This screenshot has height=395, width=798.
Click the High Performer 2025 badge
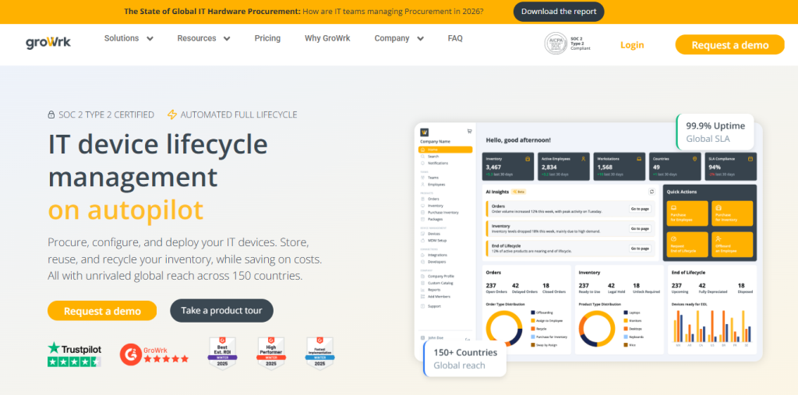click(x=270, y=353)
